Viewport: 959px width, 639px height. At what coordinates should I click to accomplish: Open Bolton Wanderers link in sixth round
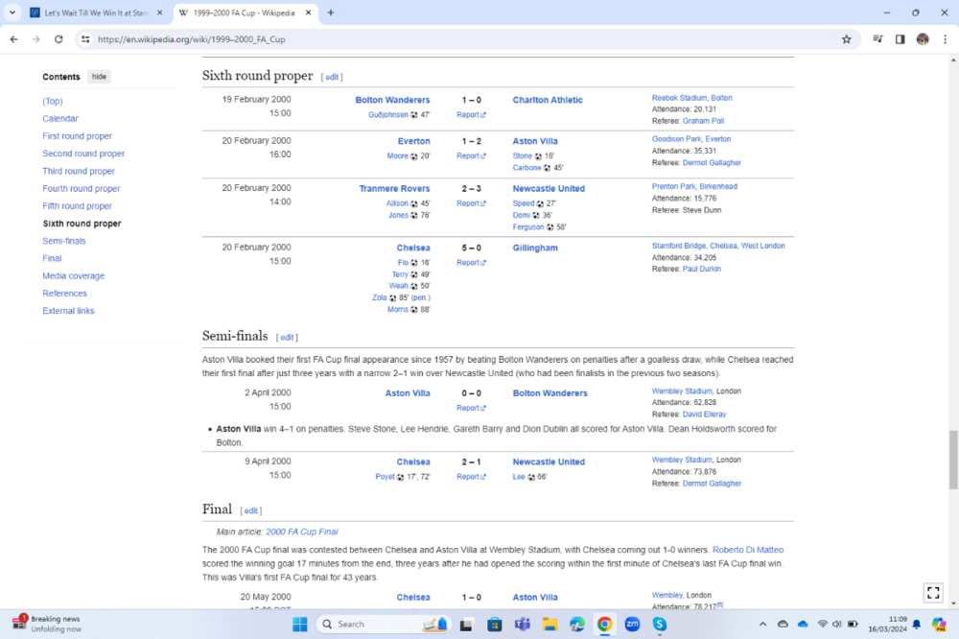pos(392,100)
